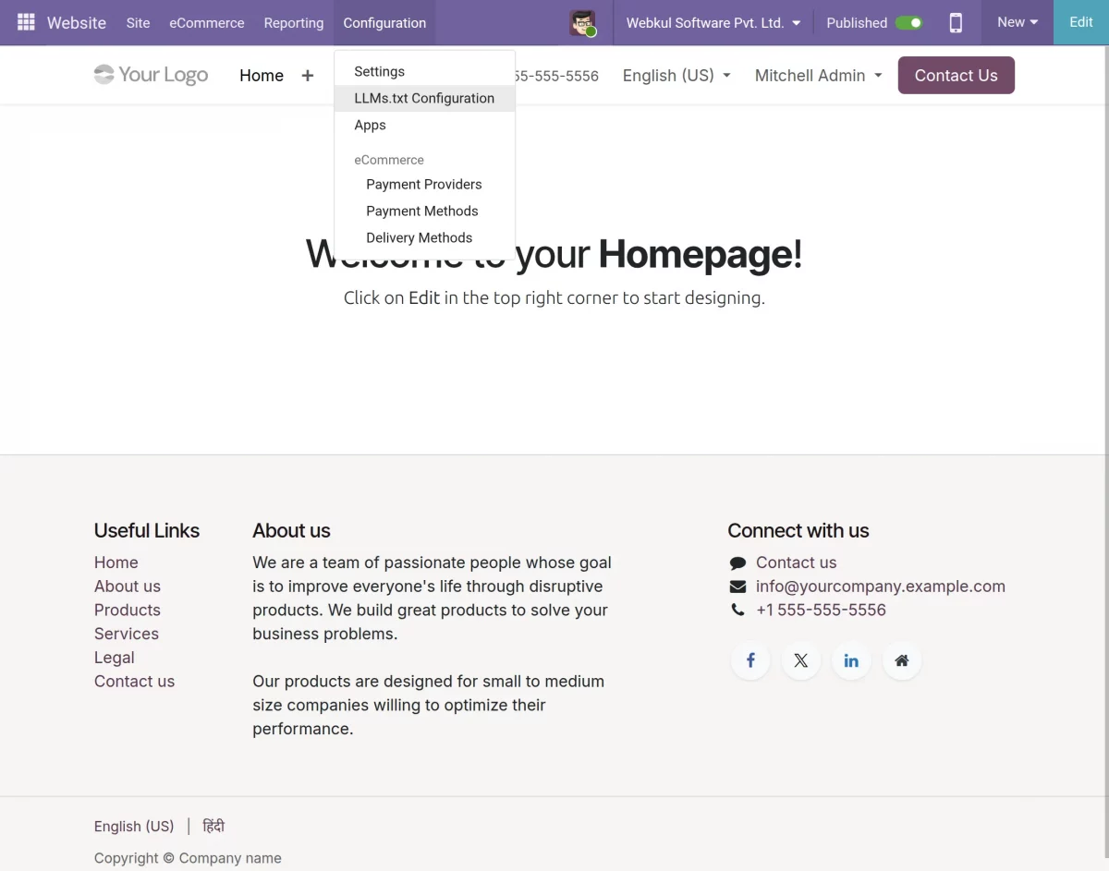Image resolution: width=1109 pixels, height=871 pixels.
Task: Follow the info@yourcompany.example.com link
Action: coord(880,587)
